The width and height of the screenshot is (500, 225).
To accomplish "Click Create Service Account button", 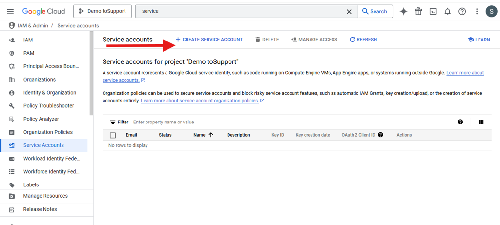I will pyautogui.click(x=209, y=40).
